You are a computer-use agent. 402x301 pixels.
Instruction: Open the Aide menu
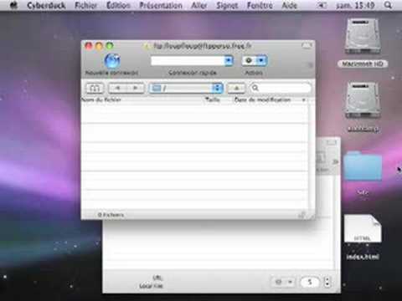click(x=289, y=5)
